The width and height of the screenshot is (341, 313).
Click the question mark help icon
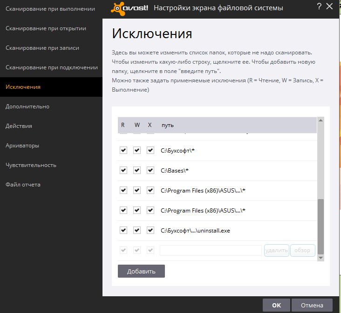319,7
